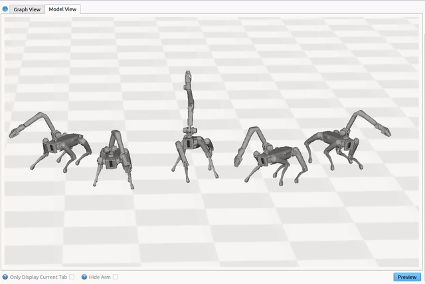Click help icon beside Only Display Current Tab
Viewport: 425px width, 284px height.
pos(5,277)
